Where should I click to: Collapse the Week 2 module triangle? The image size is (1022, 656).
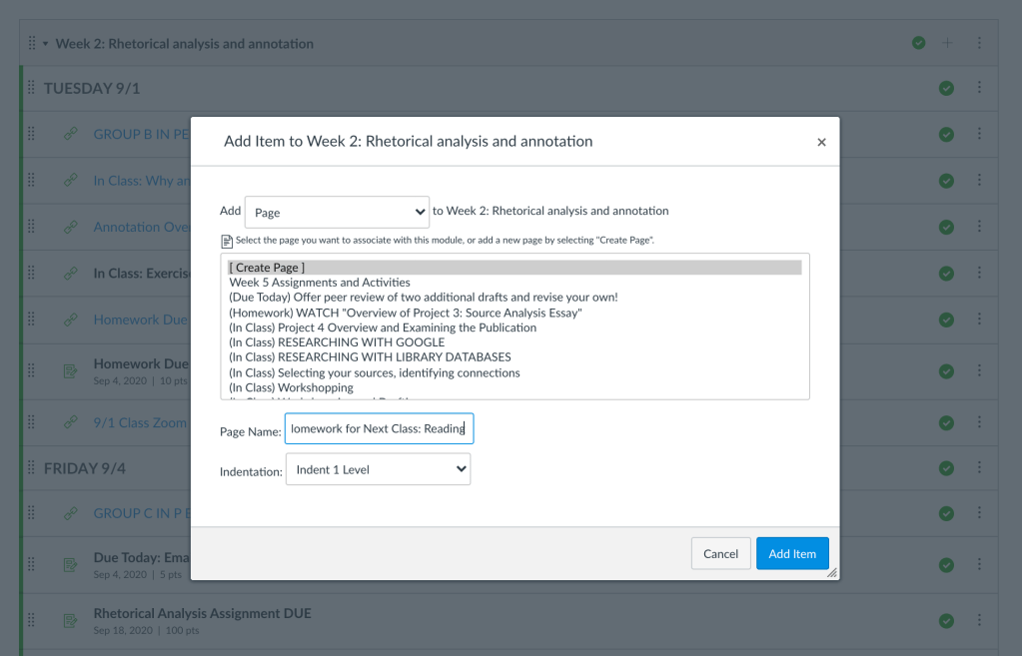pos(45,44)
